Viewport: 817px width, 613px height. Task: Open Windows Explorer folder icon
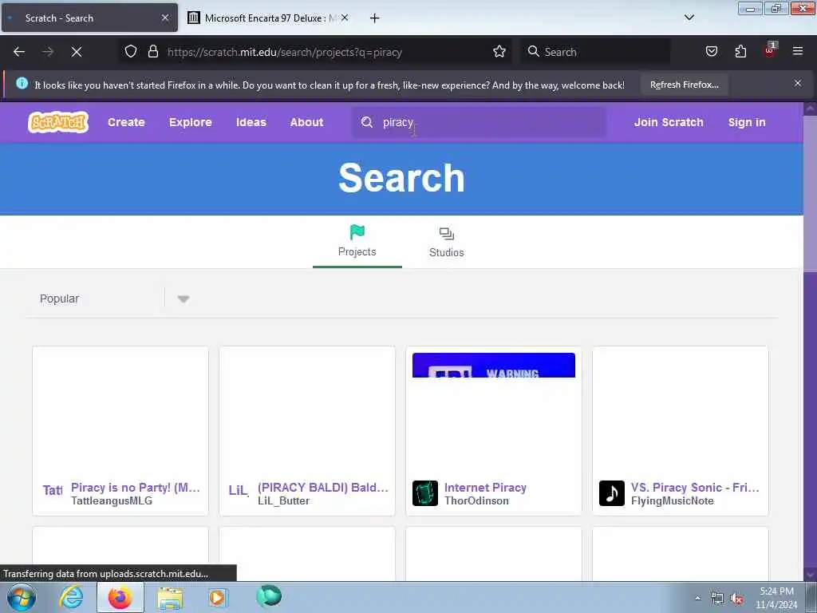(170, 599)
